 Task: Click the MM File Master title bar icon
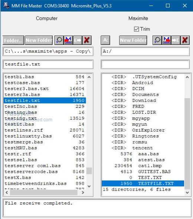(x=6, y=6)
